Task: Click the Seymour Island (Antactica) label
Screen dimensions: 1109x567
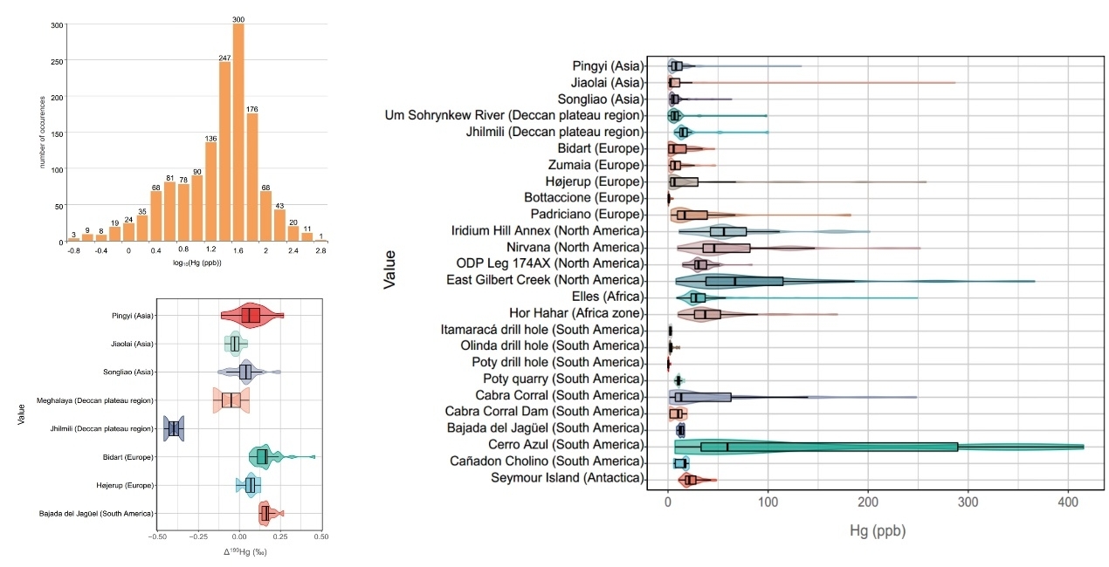Action: (x=566, y=478)
